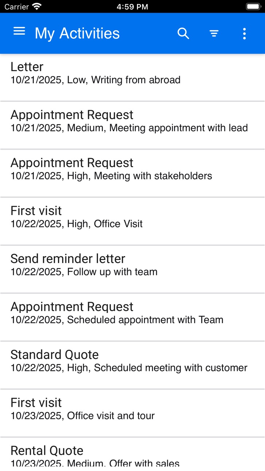Open the filter activities icon
This screenshot has height=471, width=265.
pyautogui.click(x=214, y=34)
